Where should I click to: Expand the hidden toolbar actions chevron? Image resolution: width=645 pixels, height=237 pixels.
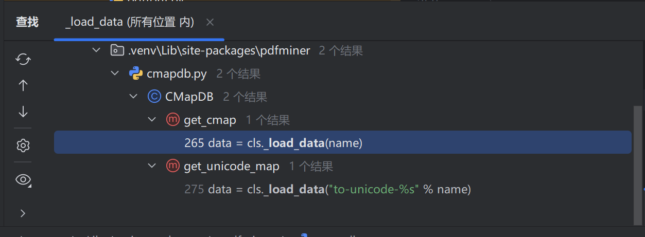point(23,213)
